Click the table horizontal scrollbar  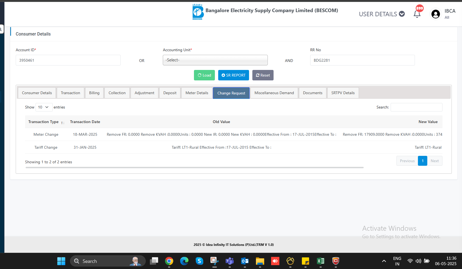194,167
